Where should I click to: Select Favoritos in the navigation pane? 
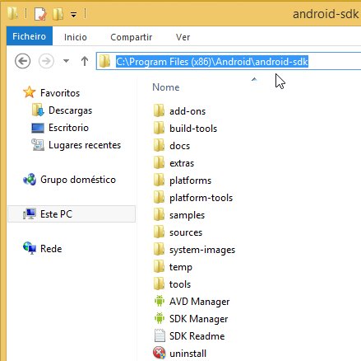[x=60, y=93]
